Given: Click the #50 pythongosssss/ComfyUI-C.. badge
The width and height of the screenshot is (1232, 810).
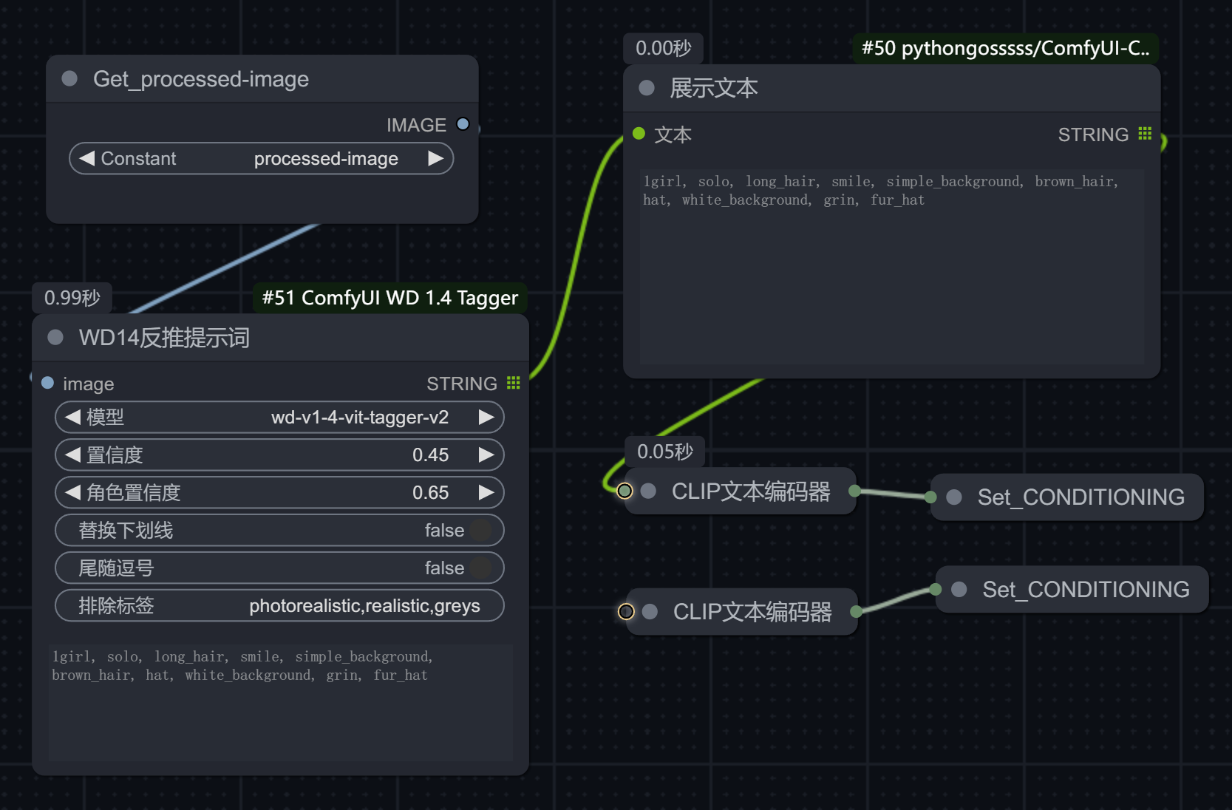Looking at the screenshot, I should [1006, 48].
